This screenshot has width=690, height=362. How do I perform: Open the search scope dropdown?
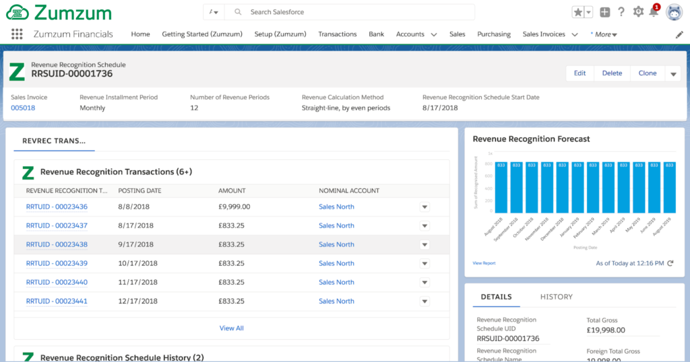(214, 12)
